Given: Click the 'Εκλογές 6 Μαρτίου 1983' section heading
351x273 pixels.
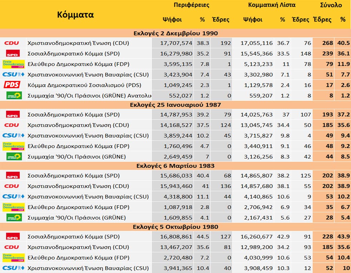Looking at the screenshot, I should click(176, 166).
